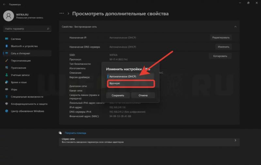Click the Игры controller icon

coord(7,89)
